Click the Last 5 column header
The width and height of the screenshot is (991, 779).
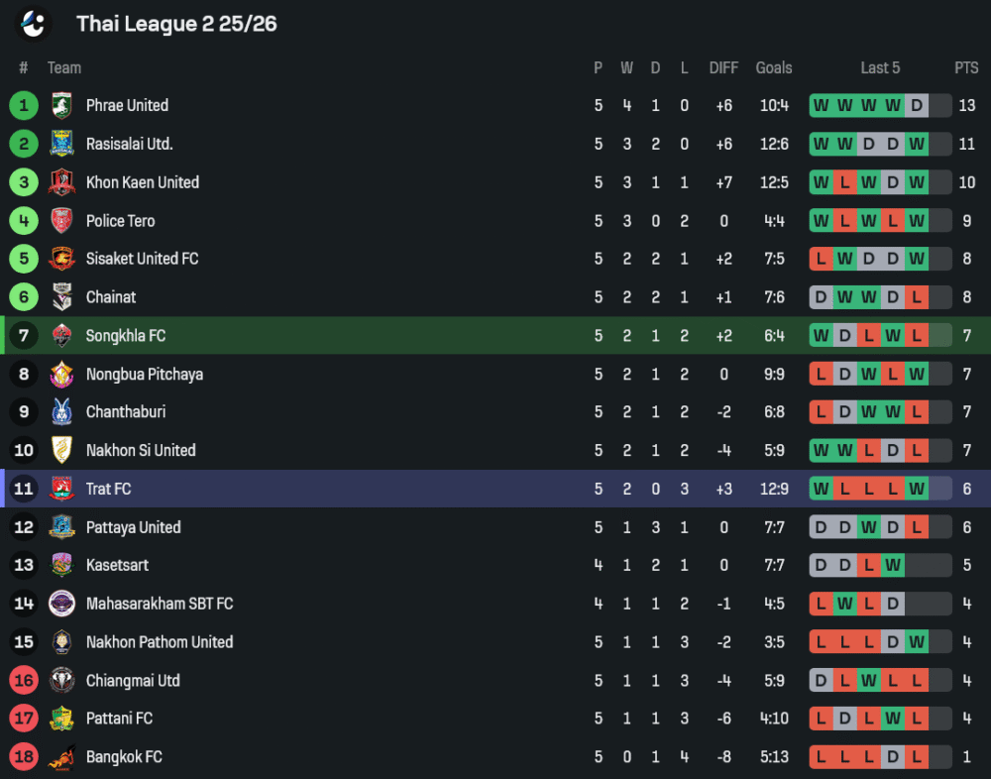(x=880, y=67)
